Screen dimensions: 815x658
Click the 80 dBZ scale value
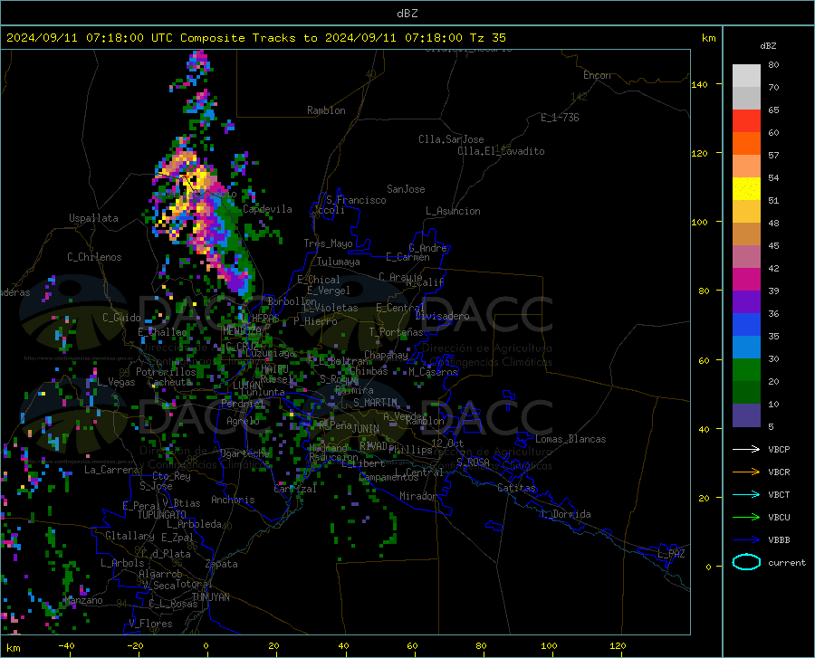tap(773, 65)
